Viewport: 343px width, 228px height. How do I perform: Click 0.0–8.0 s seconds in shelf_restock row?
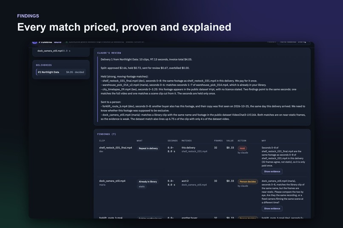(x=171, y=149)
